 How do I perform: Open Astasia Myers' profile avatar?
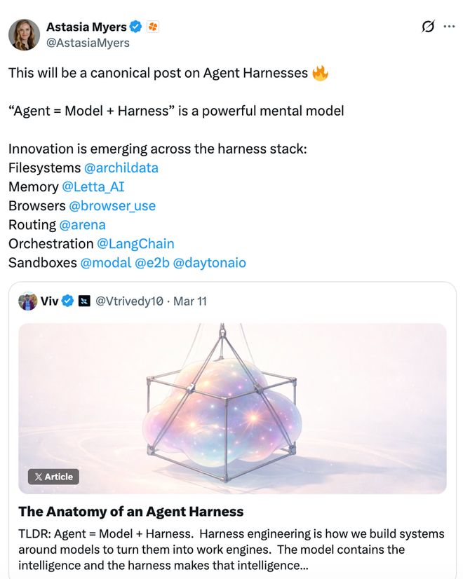24,34
